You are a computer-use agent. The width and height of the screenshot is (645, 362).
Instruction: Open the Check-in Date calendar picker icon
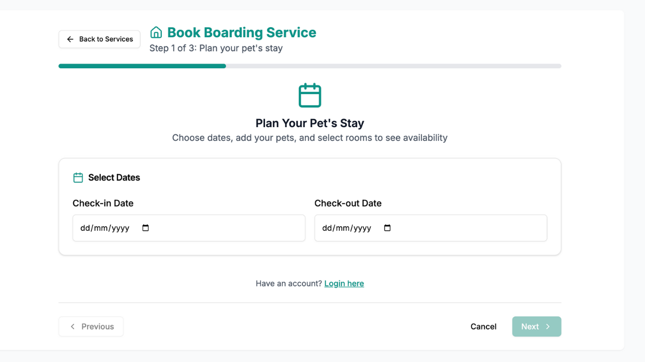(x=145, y=228)
